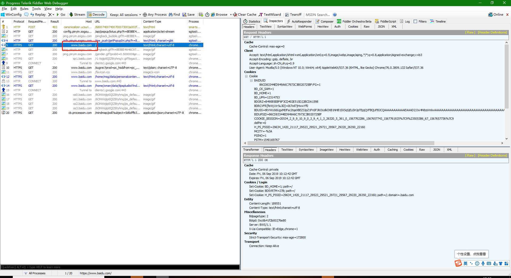Image resolution: width=511 pixels, height=278 pixels.
Task: Switch to the AutoResponder tab
Action: [299, 21]
